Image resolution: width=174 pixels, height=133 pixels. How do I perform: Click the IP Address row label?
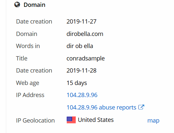(30, 95)
